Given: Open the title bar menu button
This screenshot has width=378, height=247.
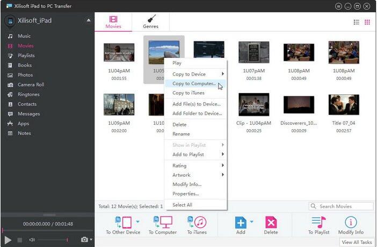Looking at the screenshot, I should [338, 6].
